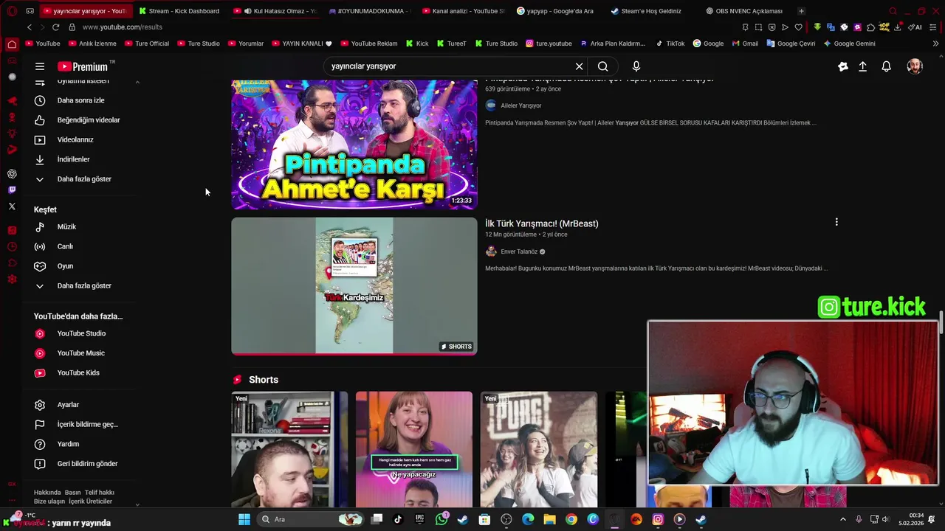Open 'Videolarınız' in the sidebar
Image resolution: width=945 pixels, height=531 pixels.
(77, 139)
